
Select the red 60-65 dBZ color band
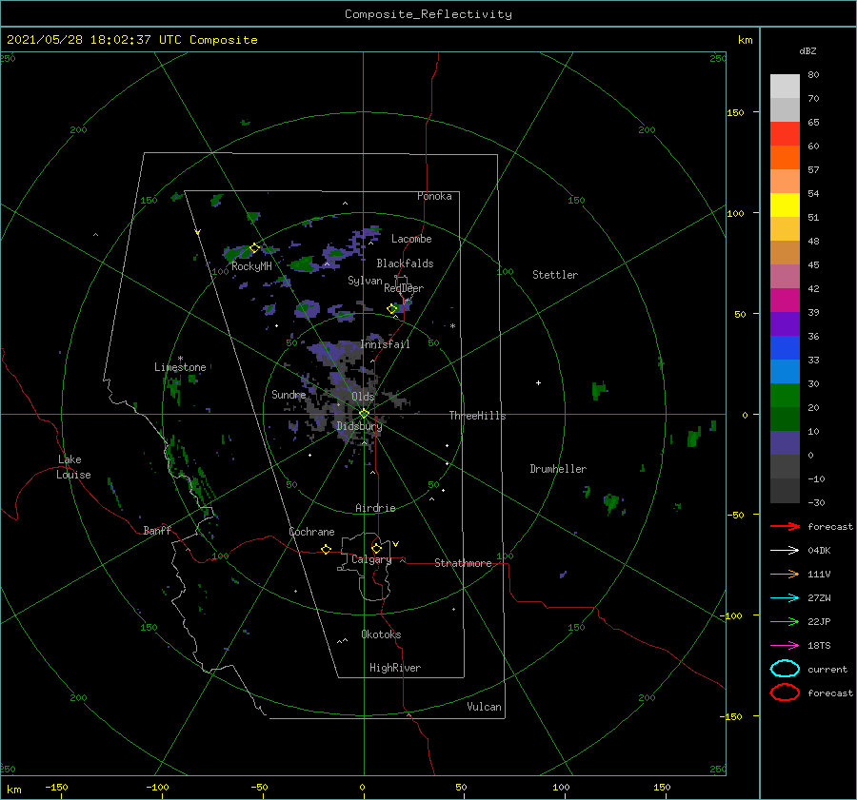point(785,134)
